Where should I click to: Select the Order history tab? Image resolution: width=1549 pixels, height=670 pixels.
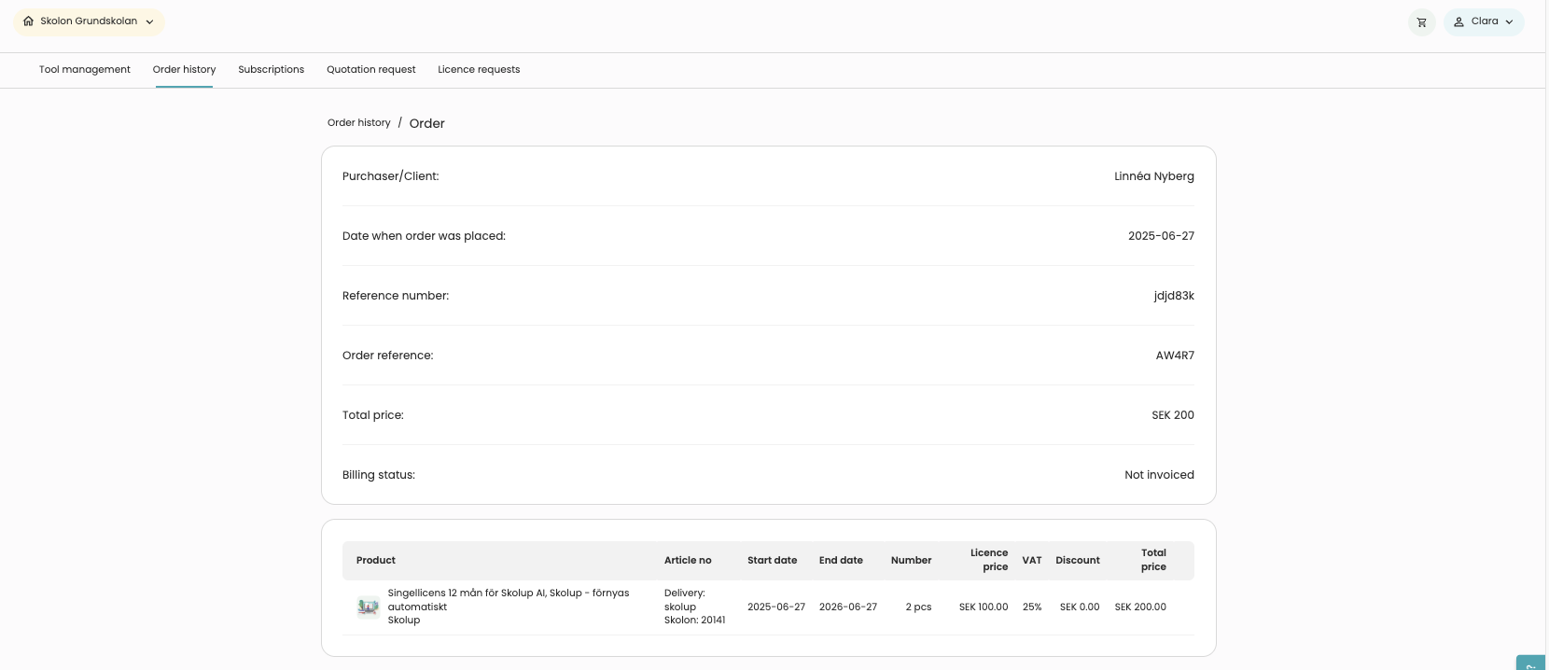[184, 70]
